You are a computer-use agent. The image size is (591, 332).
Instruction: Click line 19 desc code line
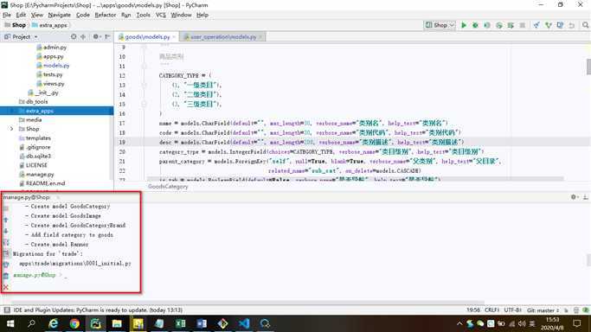[x=312, y=142]
